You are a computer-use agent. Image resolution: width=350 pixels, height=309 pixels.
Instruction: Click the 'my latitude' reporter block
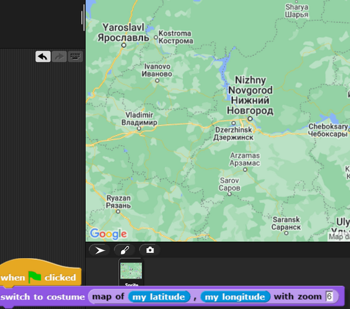[x=159, y=297]
